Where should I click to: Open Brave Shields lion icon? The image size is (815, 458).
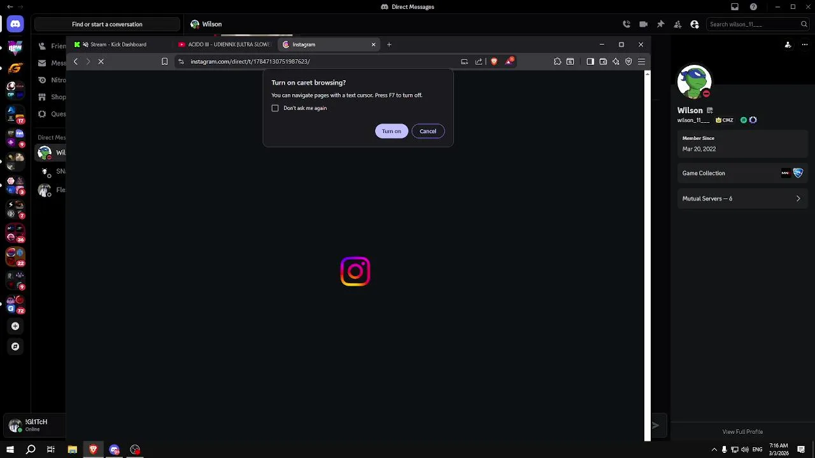494,62
